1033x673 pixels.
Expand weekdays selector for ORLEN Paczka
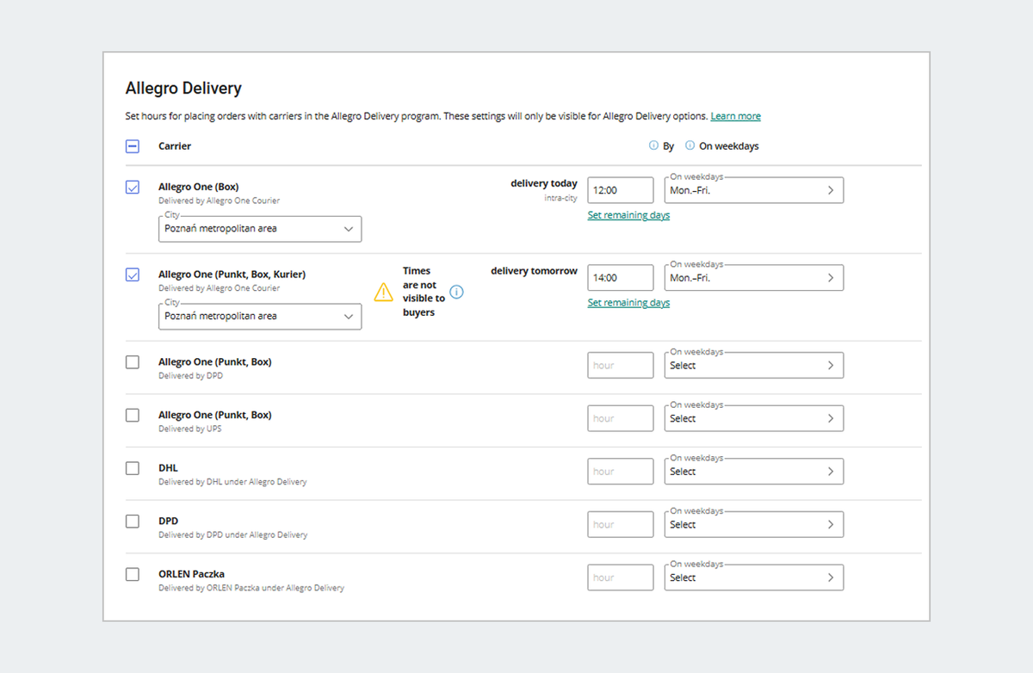753,577
